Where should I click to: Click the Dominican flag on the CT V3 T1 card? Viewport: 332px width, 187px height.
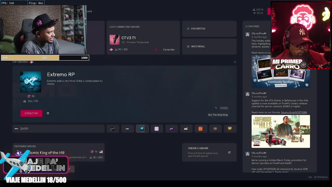[x=111, y=50]
